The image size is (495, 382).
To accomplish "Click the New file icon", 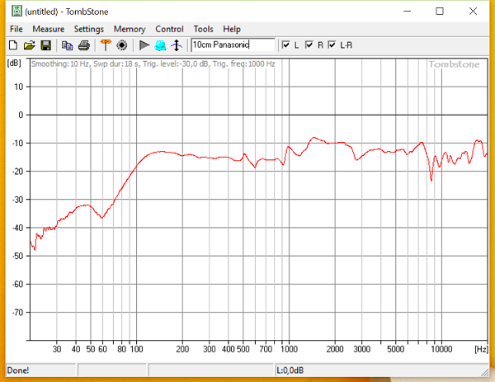I will click(13, 45).
